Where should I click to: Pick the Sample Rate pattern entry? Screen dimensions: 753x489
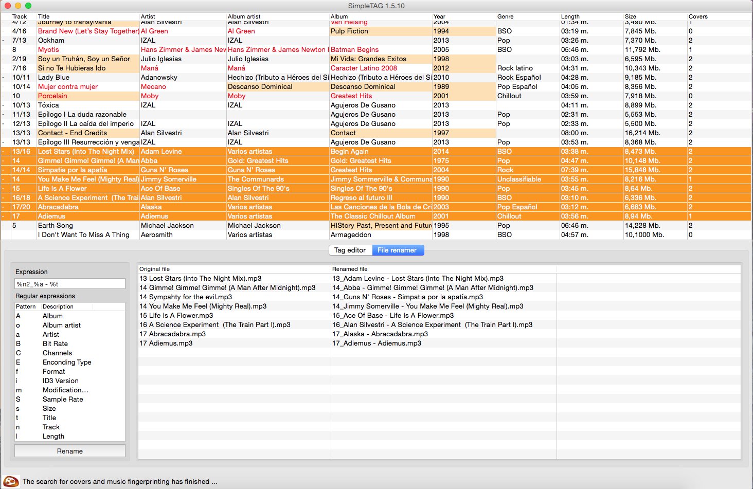coord(62,400)
